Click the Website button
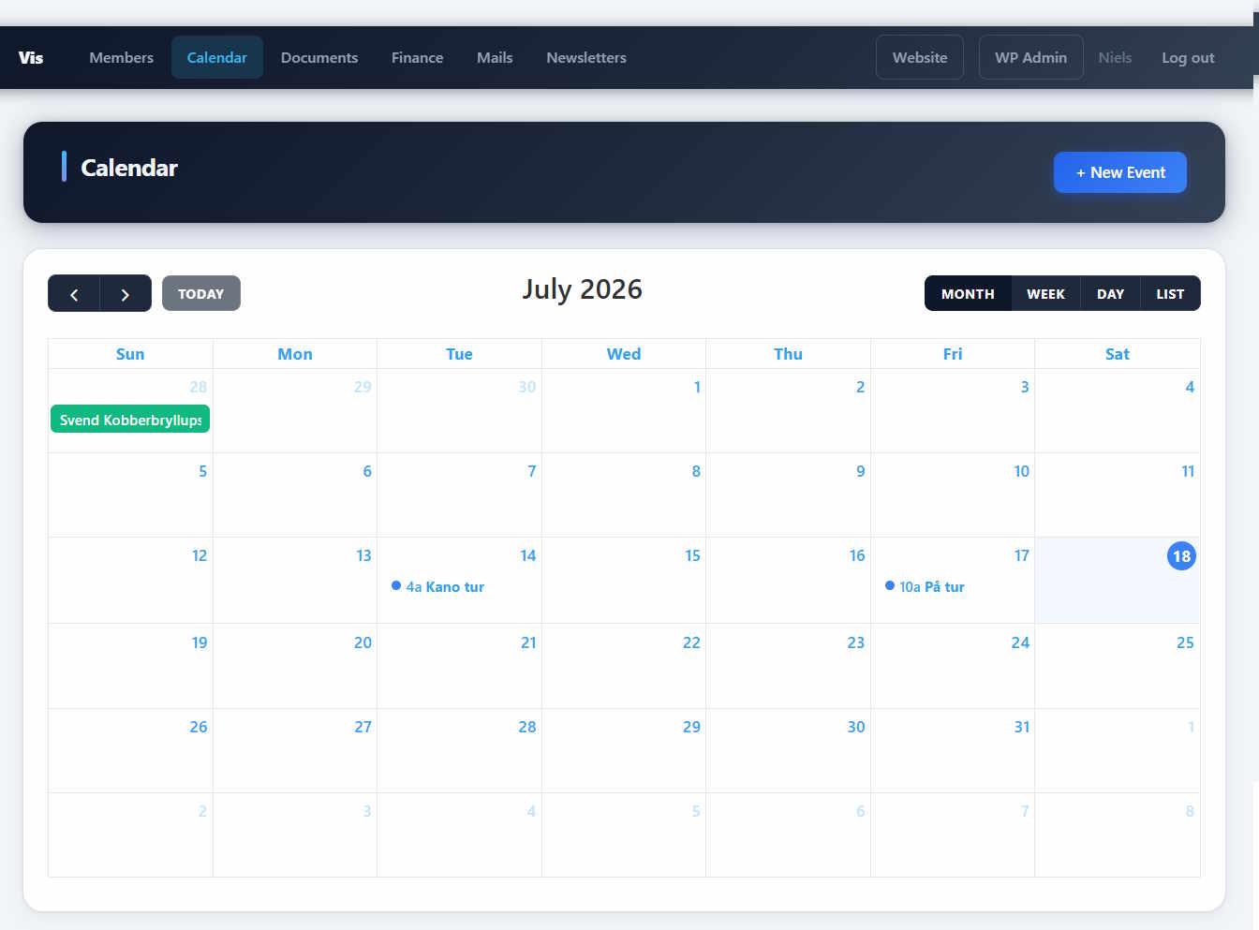 (x=920, y=57)
